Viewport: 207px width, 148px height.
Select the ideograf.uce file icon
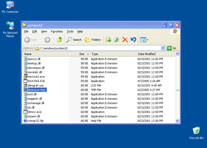point(25,85)
